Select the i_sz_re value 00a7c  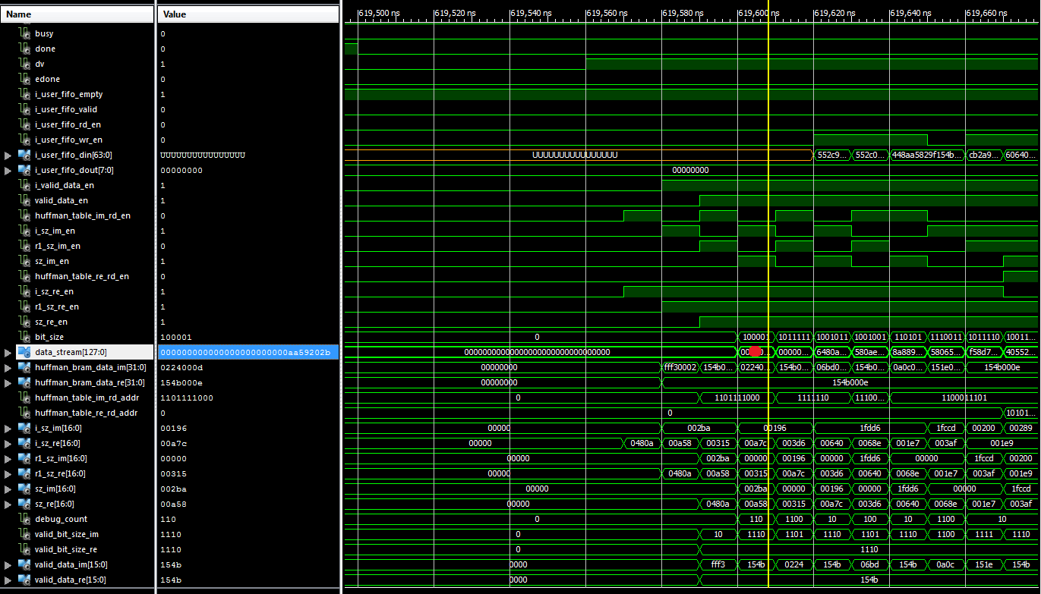[174, 443]
